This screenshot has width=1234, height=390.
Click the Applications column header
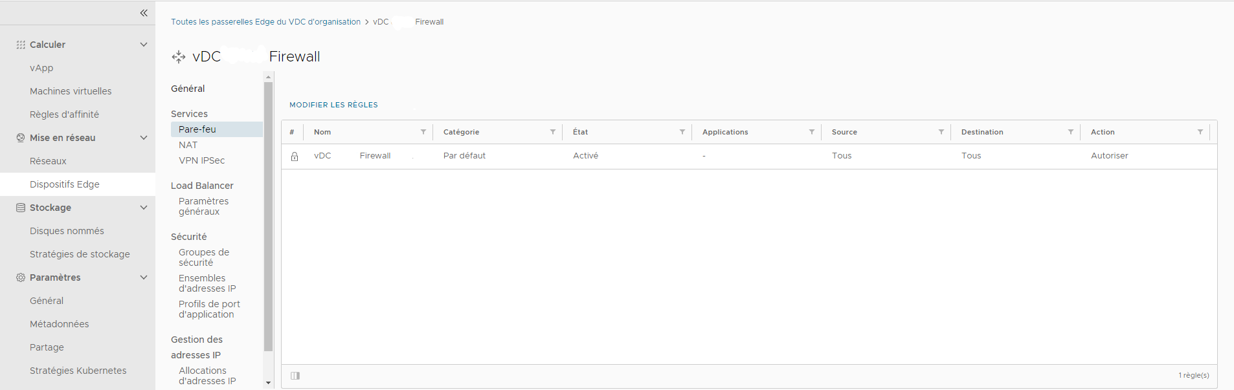click(x=725, y=132)
